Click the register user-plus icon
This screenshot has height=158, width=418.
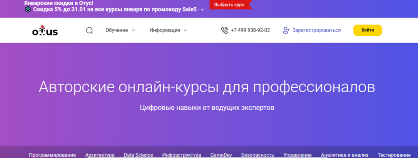(x=286, y=30)
